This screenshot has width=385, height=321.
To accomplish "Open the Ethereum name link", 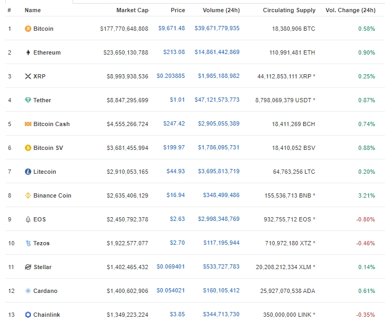I will tap(47, 52).
